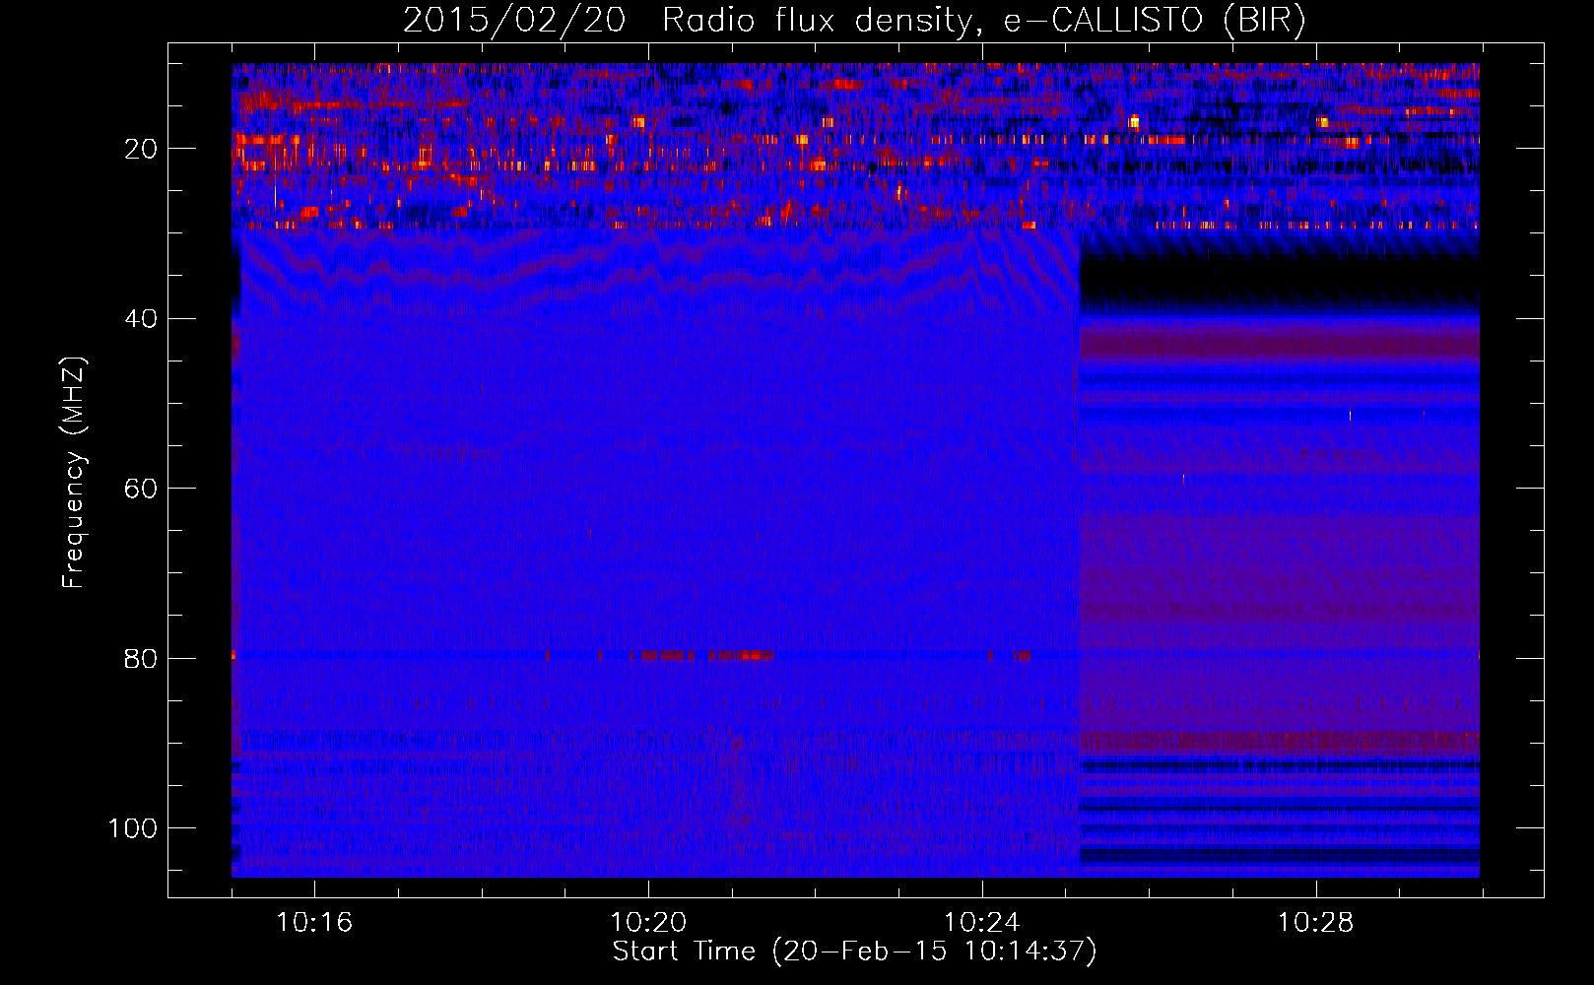
Task: Click the 20 frequency tick label
Action: point(141,149)
